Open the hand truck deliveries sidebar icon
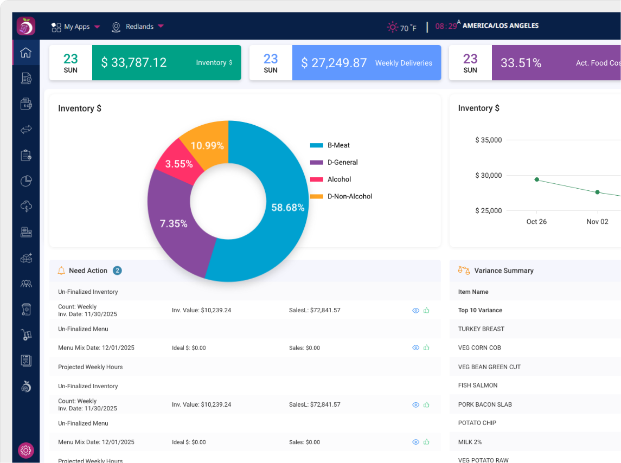The height and width of the screenshot is (463, 621). (26, 335)
